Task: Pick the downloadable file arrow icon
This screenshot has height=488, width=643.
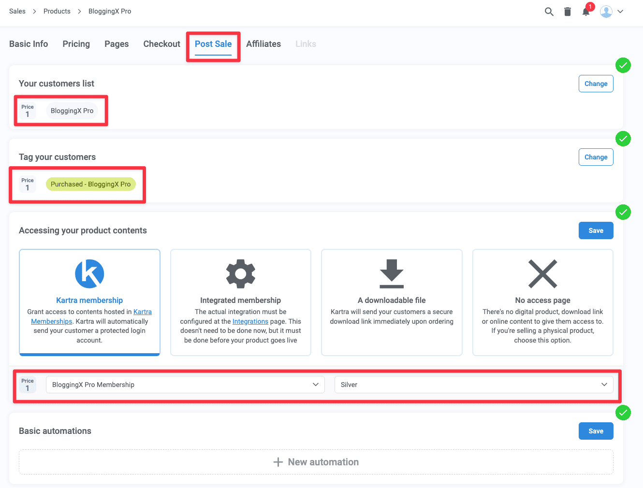Action: [x=392, y=273]
